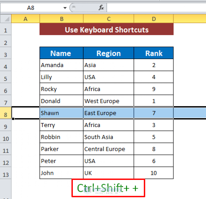Select Rocky's rank cell showing 9
Screen dimensions: 206x199
click(154, 89)
